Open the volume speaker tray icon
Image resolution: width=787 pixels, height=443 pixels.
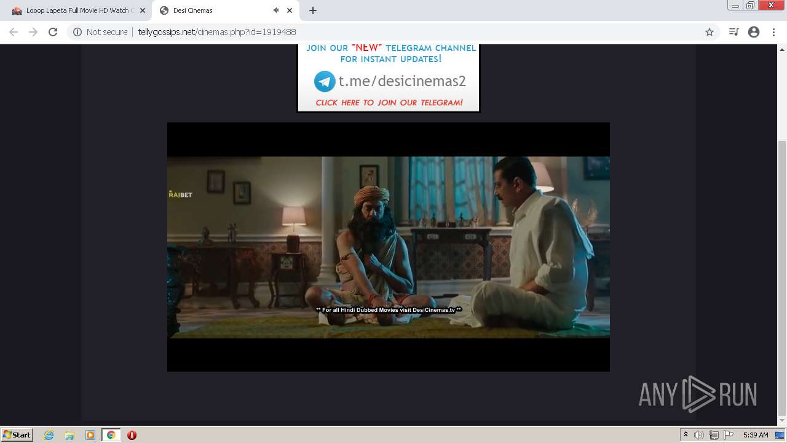pos(699,435)
